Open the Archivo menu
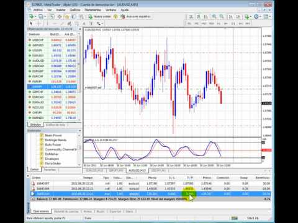Image resolution: width=298 pixels, height=223 pixels. click(38, 10)
